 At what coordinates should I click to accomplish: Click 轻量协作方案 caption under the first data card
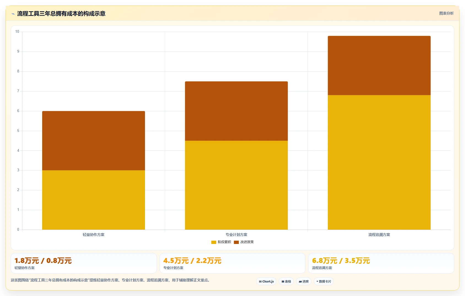[25, 268]
